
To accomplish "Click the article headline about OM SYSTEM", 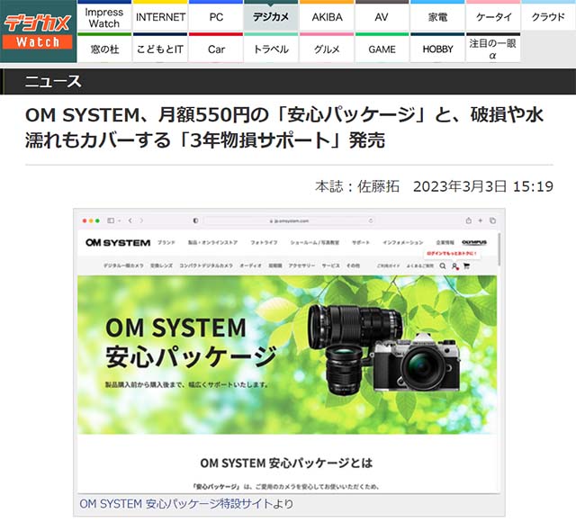I will (x=283, y=128).
